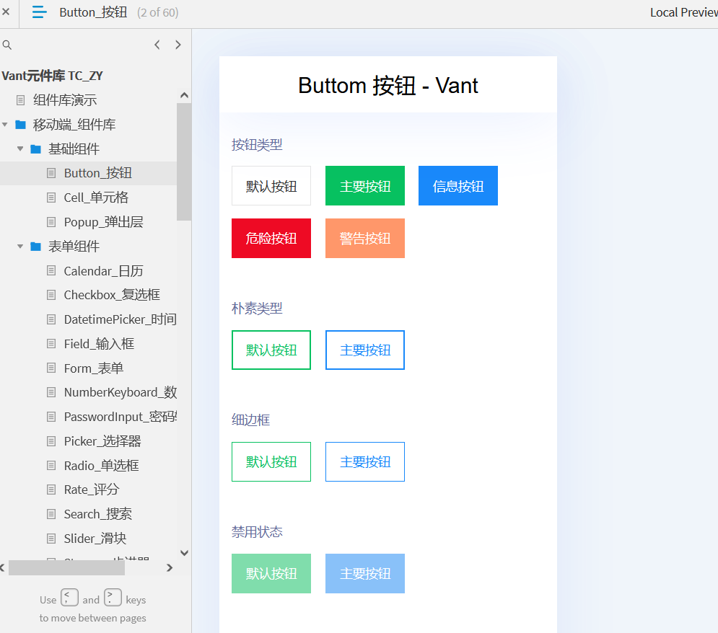Click the page icon beside Field_输入框
Screen dimensions: 718x633
pos(51,344)
